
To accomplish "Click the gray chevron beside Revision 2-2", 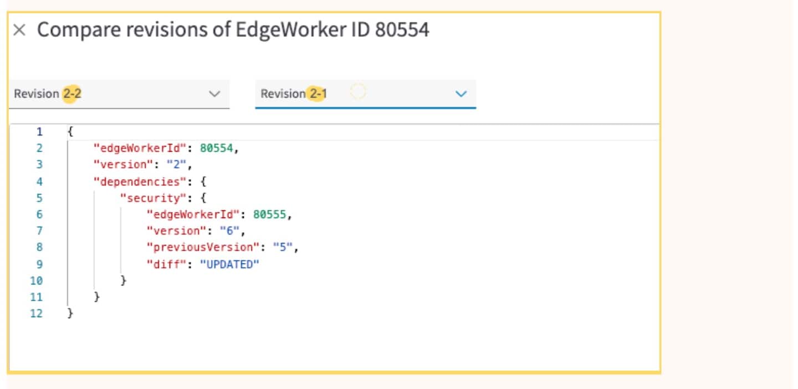I will click(214, 94).
